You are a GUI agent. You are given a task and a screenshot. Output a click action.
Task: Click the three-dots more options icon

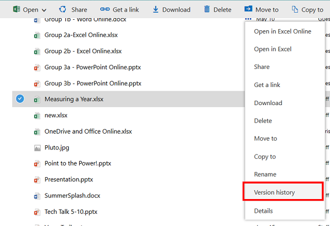coord(248,19)
